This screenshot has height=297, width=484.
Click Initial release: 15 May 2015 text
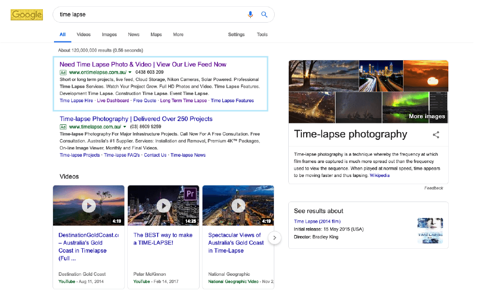(329, 229)
